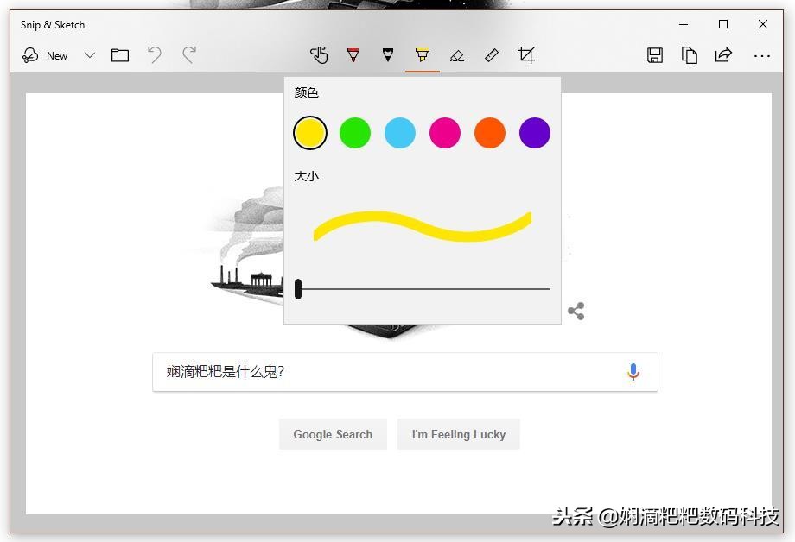Select the black Pencil tool
Screen dimensions: 795x542
(x=388, y=54)
